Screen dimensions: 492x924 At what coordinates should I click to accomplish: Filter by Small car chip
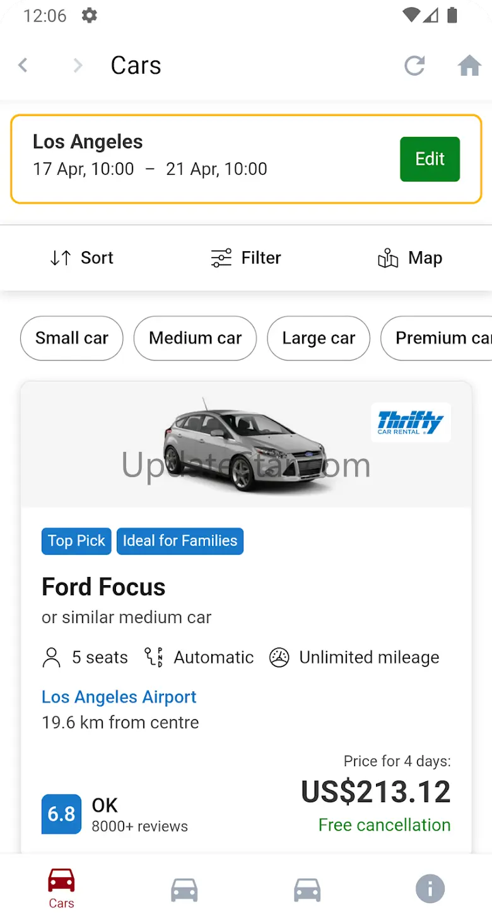point(71,338)
